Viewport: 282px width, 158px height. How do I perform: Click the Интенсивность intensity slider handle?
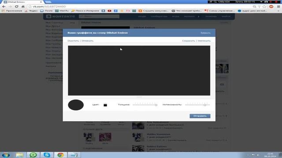click(204, 105)
